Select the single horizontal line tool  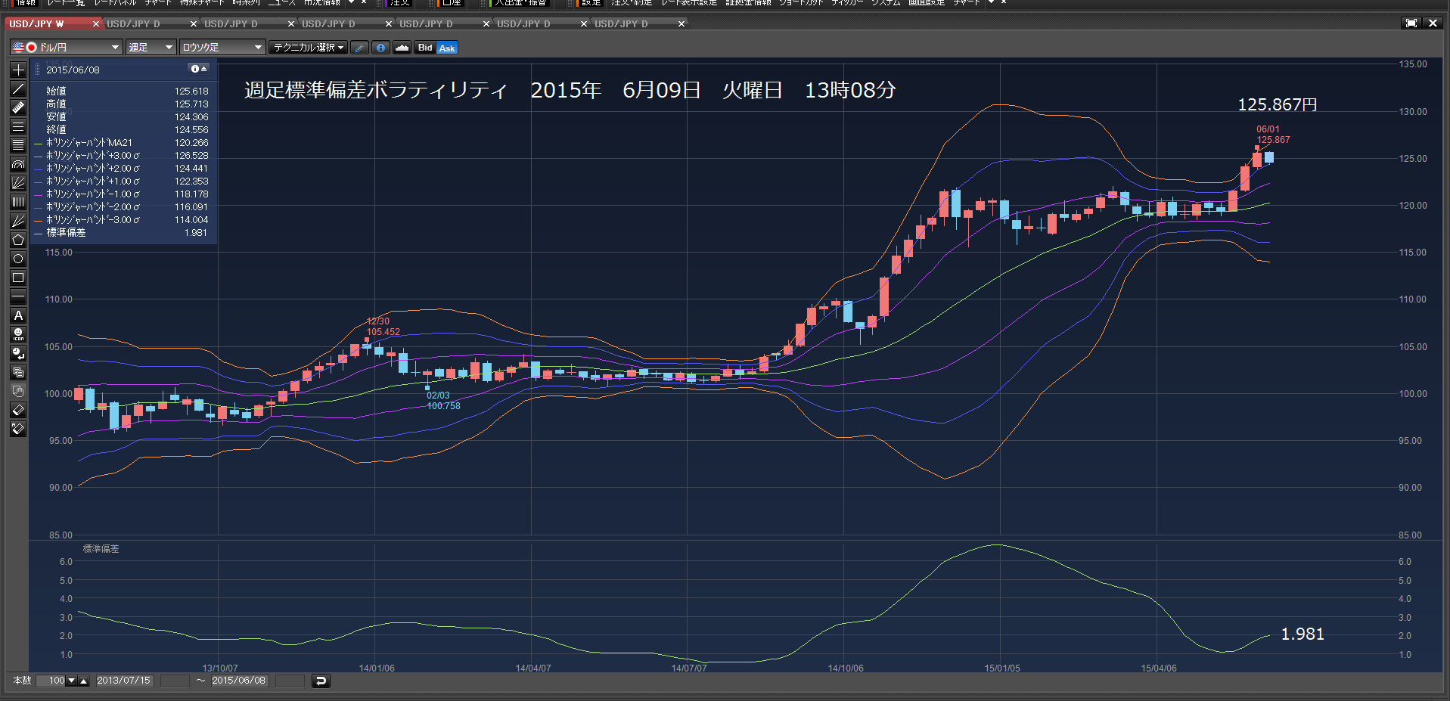pos(18,296)
